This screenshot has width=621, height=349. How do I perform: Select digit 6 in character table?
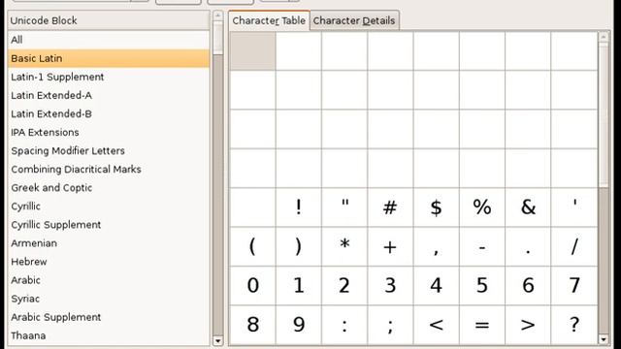pos(528,286)
